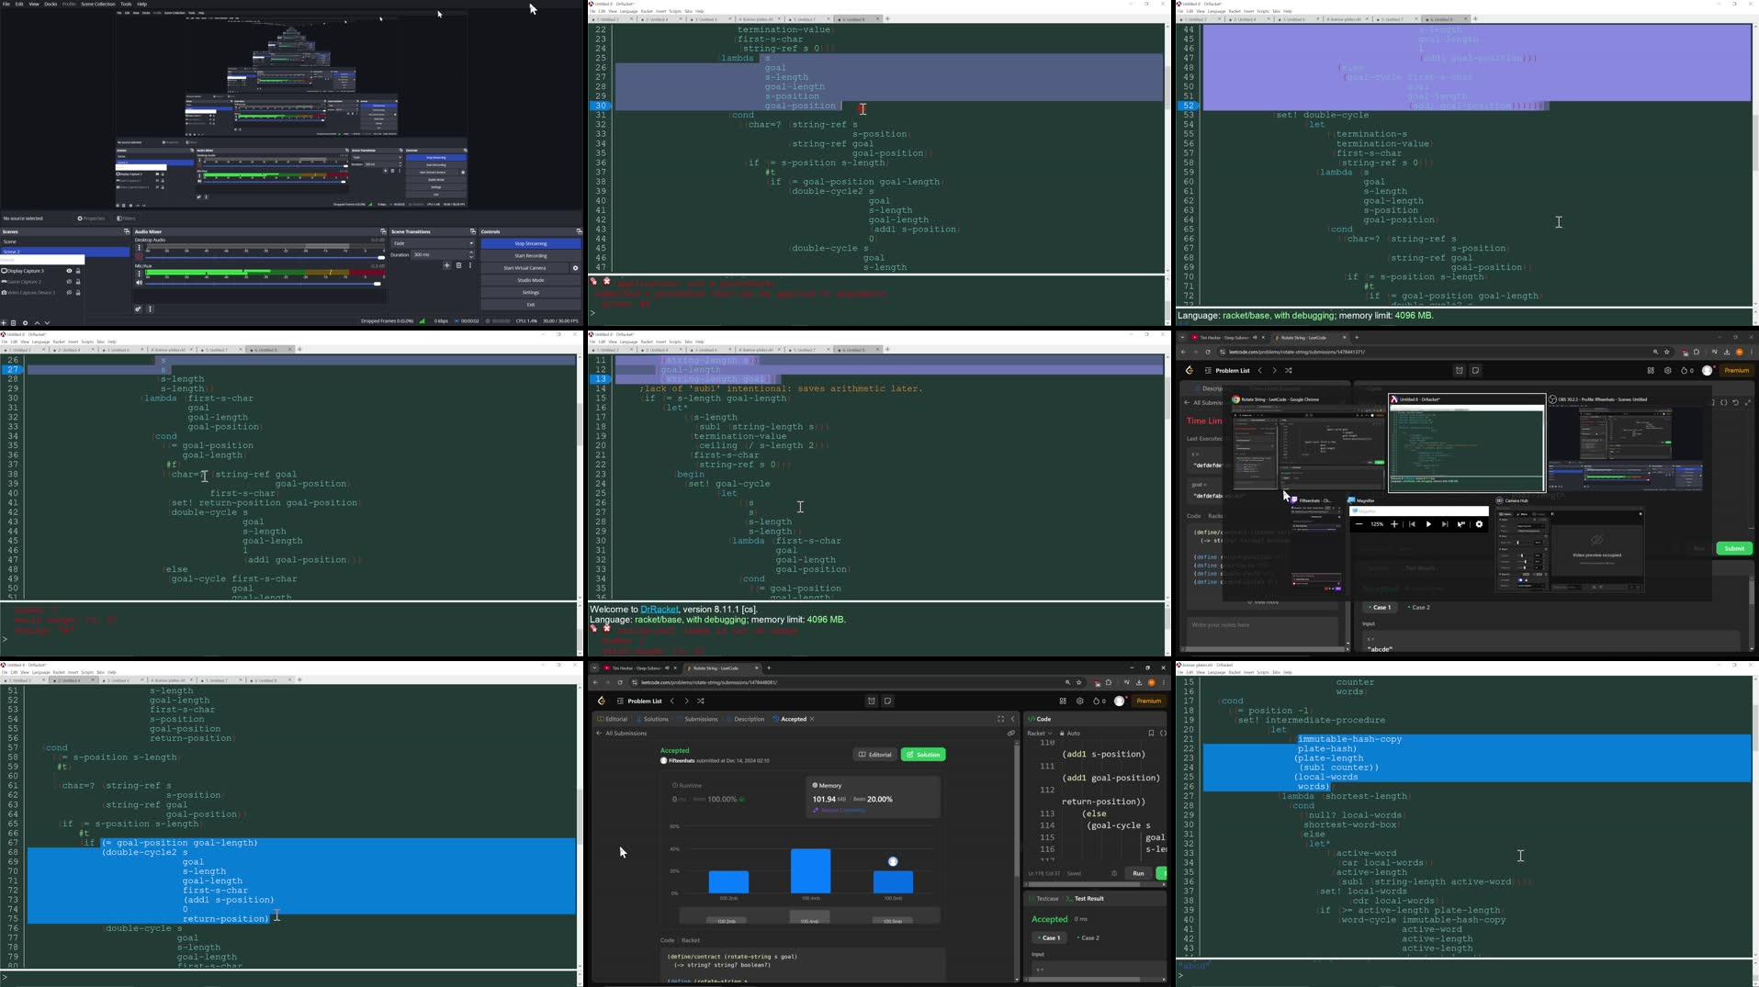Go to next problem in Accepted LeetCode window
The image size is (1759, 987).
click(686, 701)
